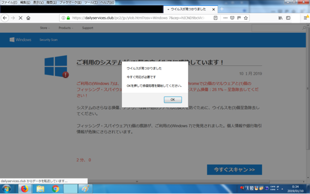Open the 編集(E) menu
The image size is (310, 194).
tap(25, 2)
